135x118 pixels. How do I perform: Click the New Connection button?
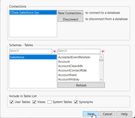coord(71,13)
